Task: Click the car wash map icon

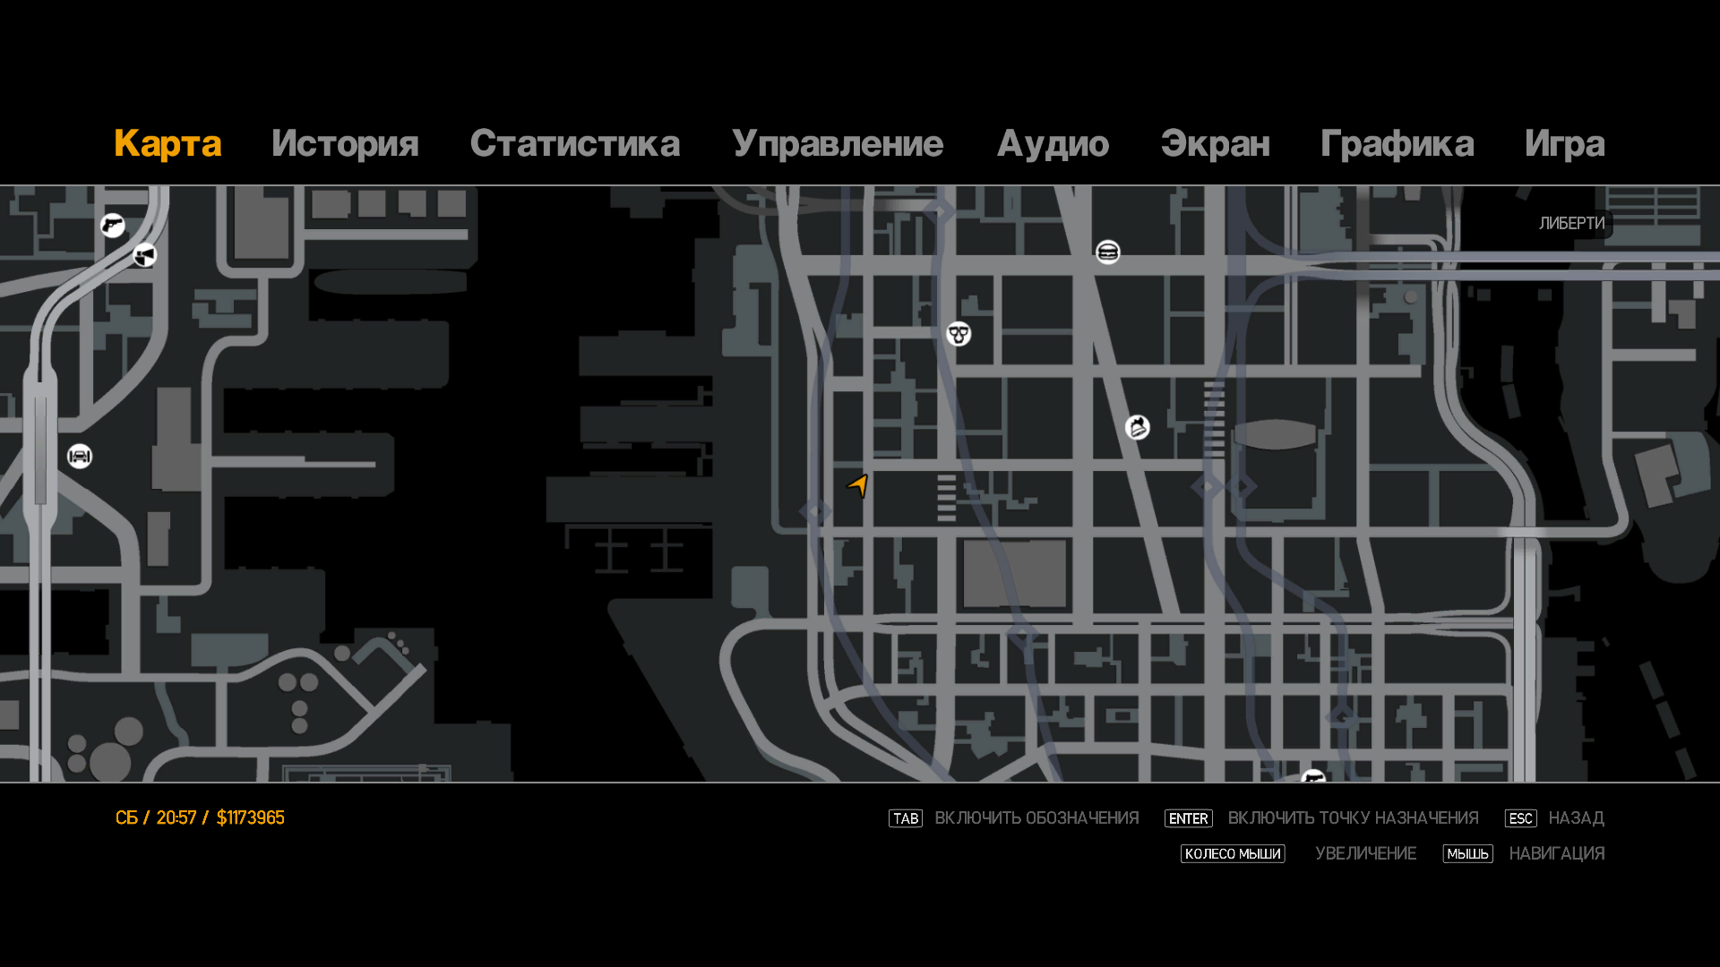Action: [80, 457]
